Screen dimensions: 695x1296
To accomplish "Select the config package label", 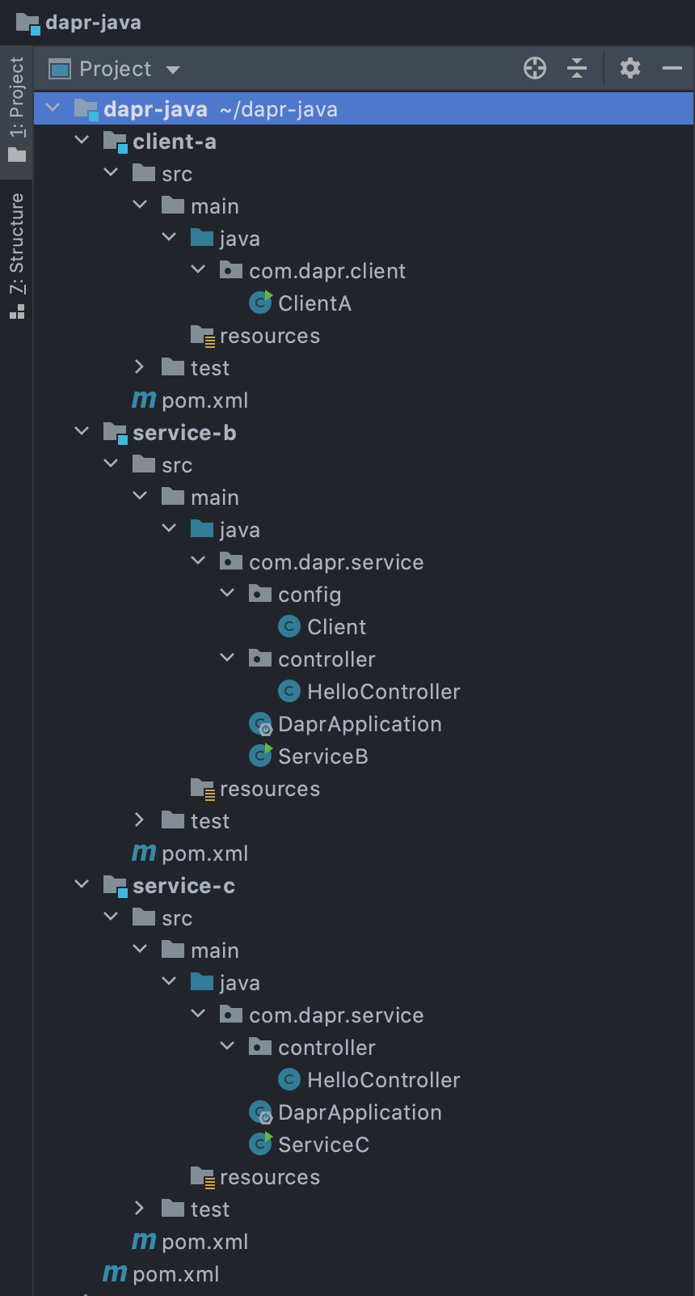I will [x=310, y=595].
